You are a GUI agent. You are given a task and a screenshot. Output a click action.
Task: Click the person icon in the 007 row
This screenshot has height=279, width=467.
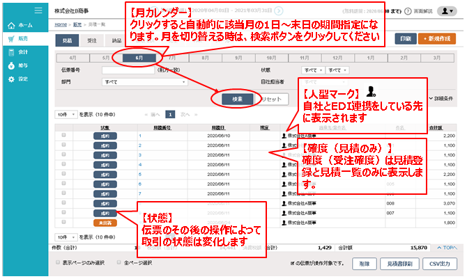284,213
